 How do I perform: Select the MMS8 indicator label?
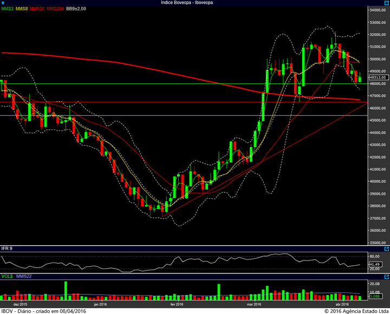22,9
